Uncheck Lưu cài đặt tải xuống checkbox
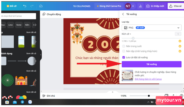184x107 pixels. coord(124,57)
